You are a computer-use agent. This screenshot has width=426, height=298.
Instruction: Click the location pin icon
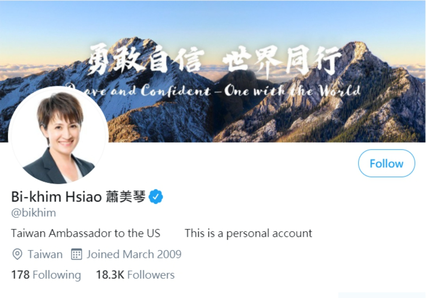(17, 254)
